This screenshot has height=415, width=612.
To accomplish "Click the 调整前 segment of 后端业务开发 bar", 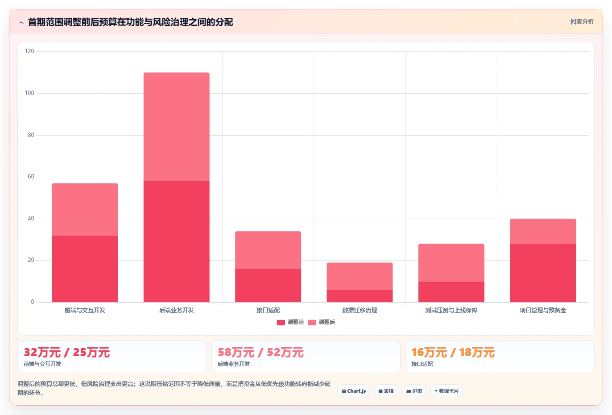I will [x=176, y=241].
